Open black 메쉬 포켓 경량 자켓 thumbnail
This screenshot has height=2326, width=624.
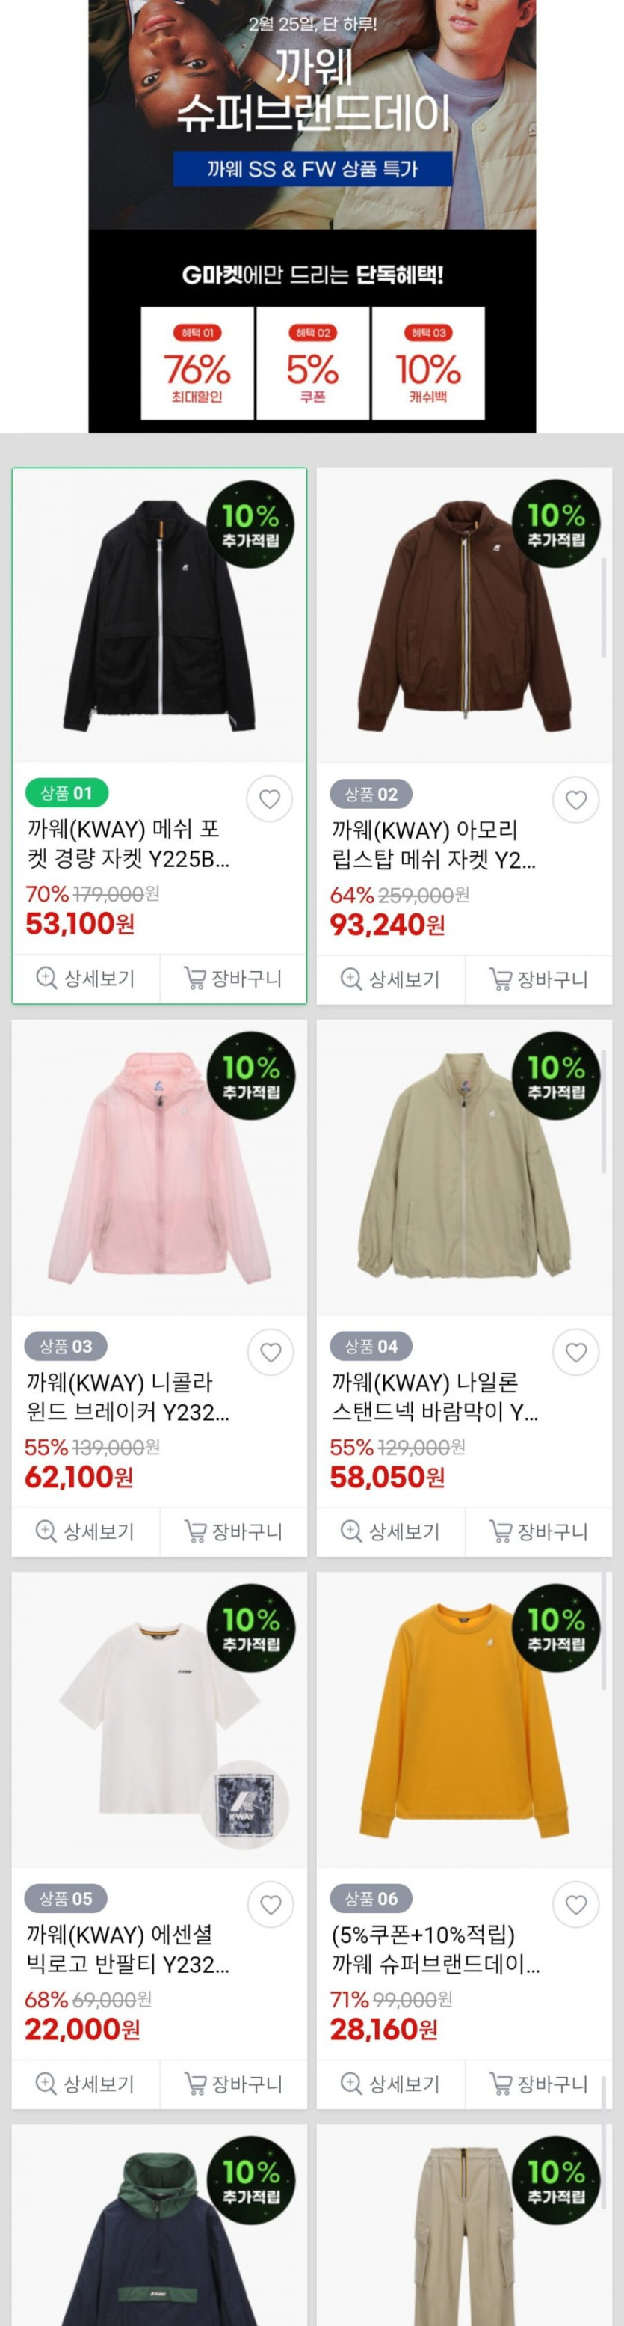160,616
